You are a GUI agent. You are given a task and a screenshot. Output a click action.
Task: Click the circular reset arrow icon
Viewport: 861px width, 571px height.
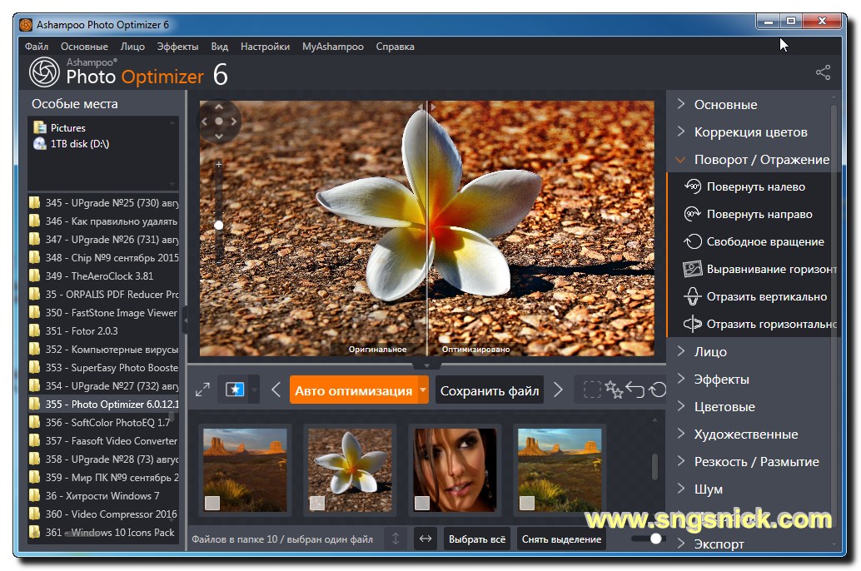click(657, 390)
